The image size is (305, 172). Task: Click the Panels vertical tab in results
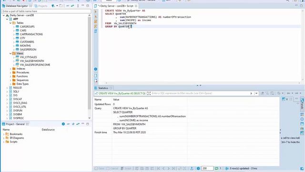(x=302, y=104)
